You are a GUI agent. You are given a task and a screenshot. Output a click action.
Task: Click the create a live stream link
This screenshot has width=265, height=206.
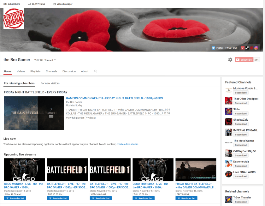point(127,144)
